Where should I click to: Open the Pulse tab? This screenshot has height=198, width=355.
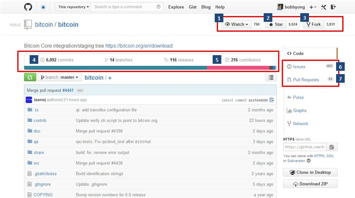tap(295, 97)
